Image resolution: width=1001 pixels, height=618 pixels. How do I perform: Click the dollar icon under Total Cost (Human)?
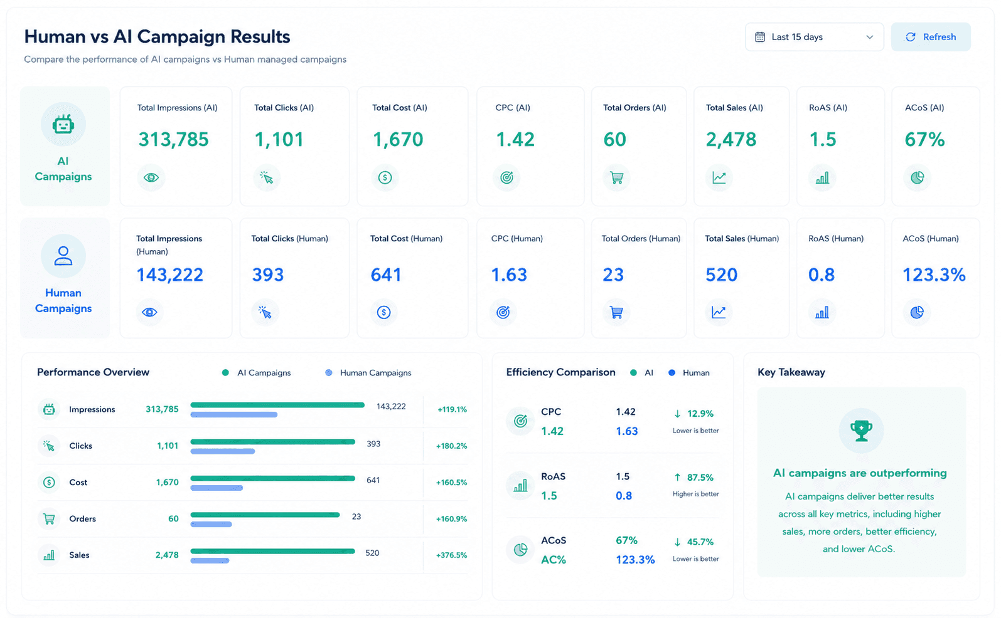coord(384,312)
